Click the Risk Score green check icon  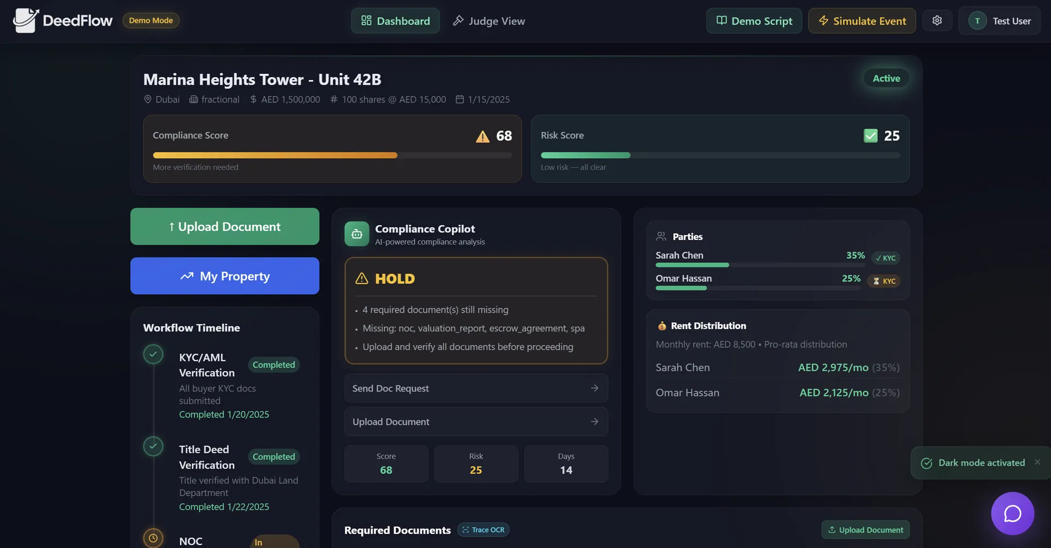tap(870, 136)
